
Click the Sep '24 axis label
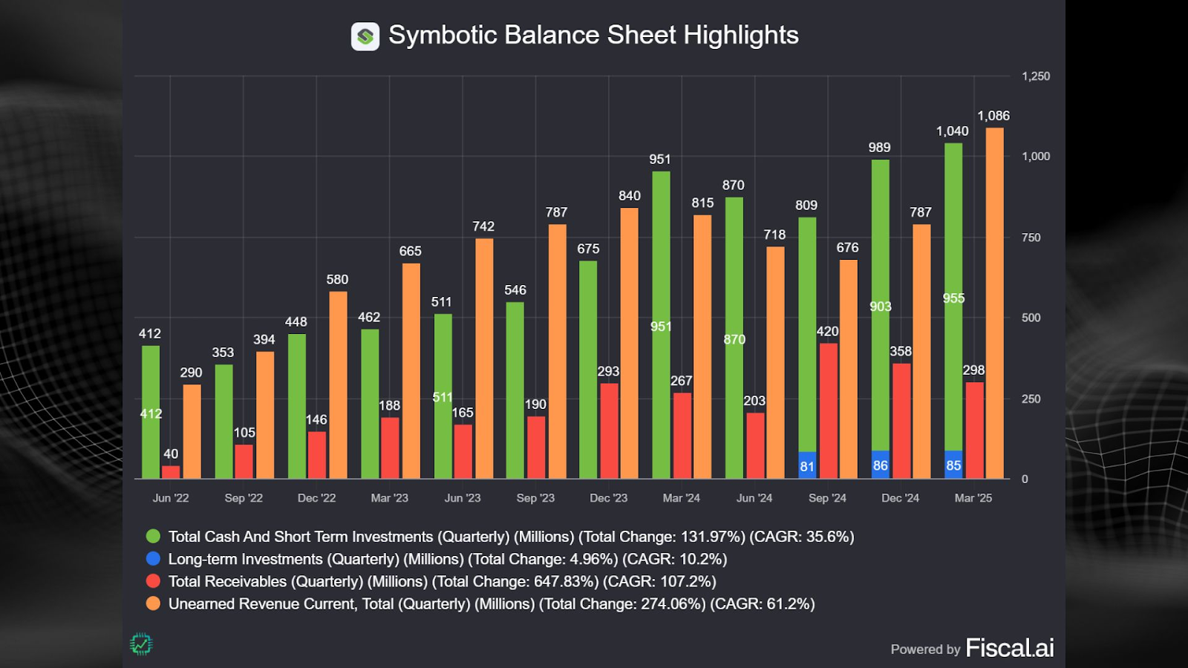[x=827, y=498]
